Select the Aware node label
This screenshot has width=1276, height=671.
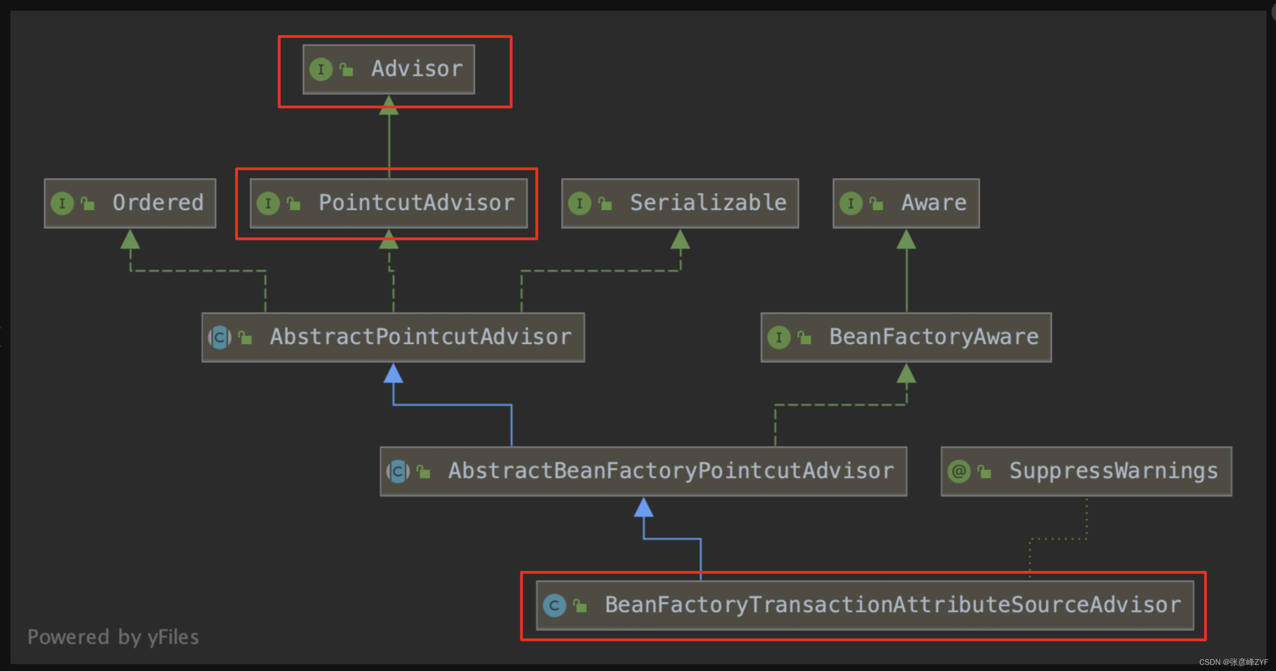pyautogui.click(x=934, y=202)
